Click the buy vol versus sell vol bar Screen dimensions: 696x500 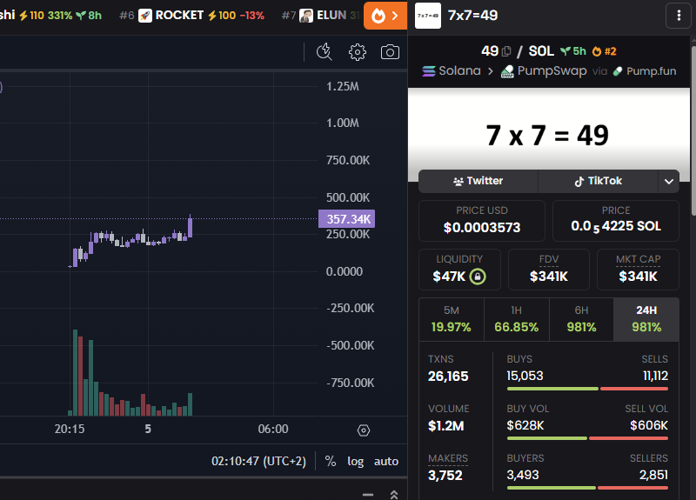point(587,438)
